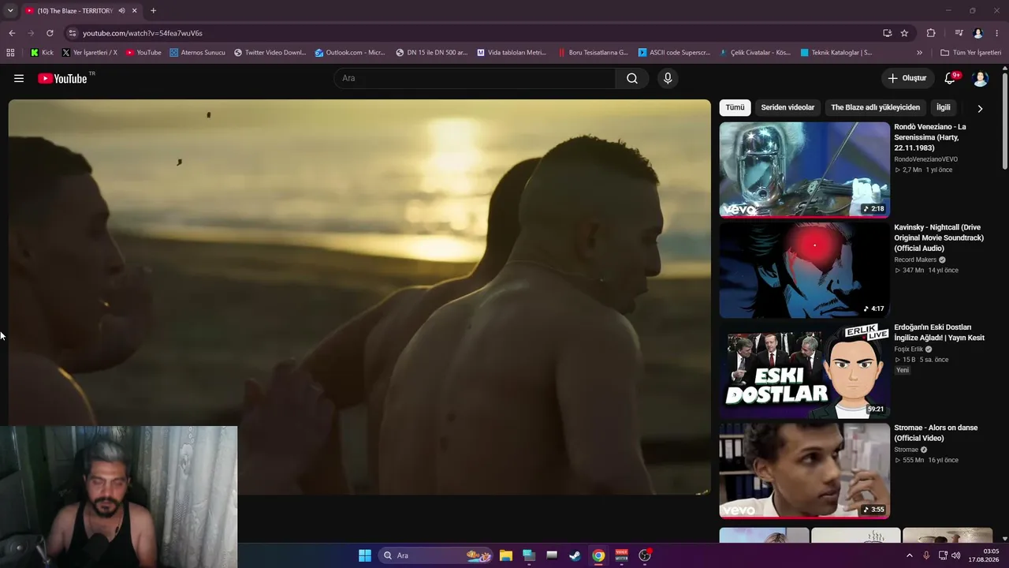Visit the Fosjx Erlik channel
This screenshot has width=1009, height=568.
click(908, 349)
